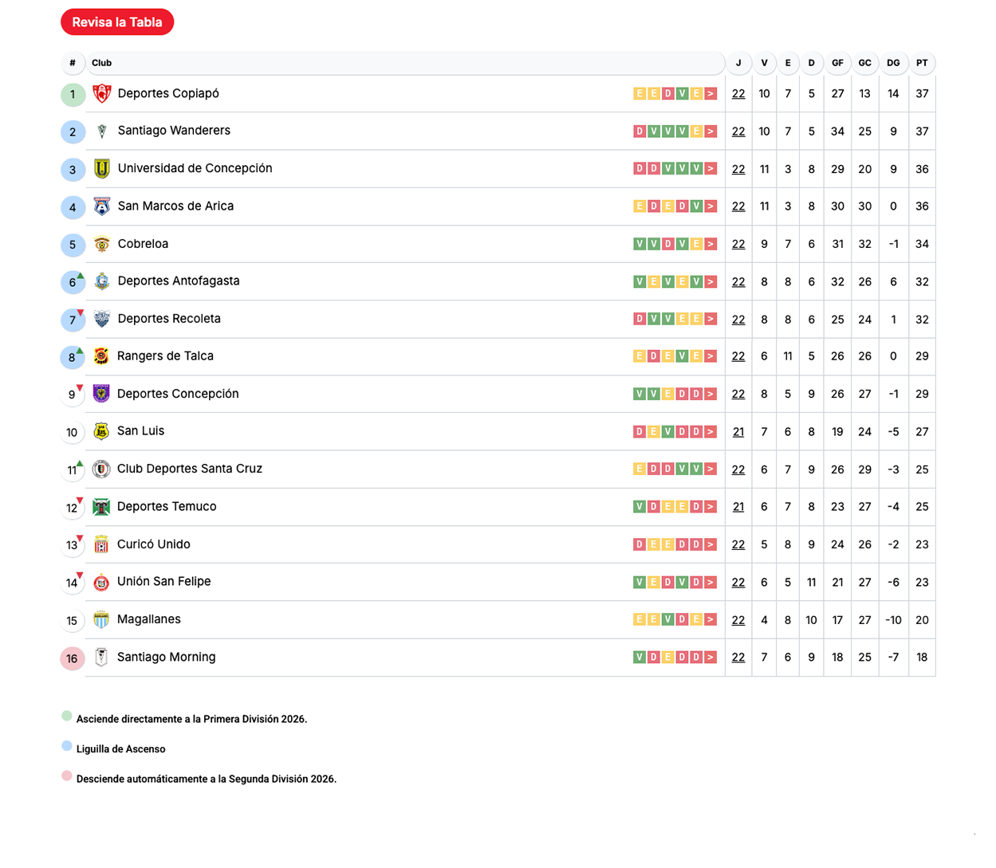The image size is (996, 868).
Task: Click position badge 6 with up arrow
Action: pyautogui.click(x=73, y=282)
